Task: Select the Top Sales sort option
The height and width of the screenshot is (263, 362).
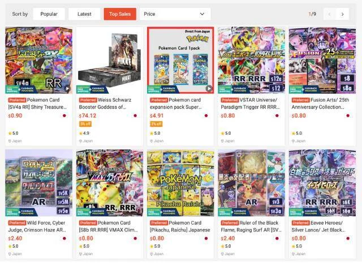Action: (120, 14)
